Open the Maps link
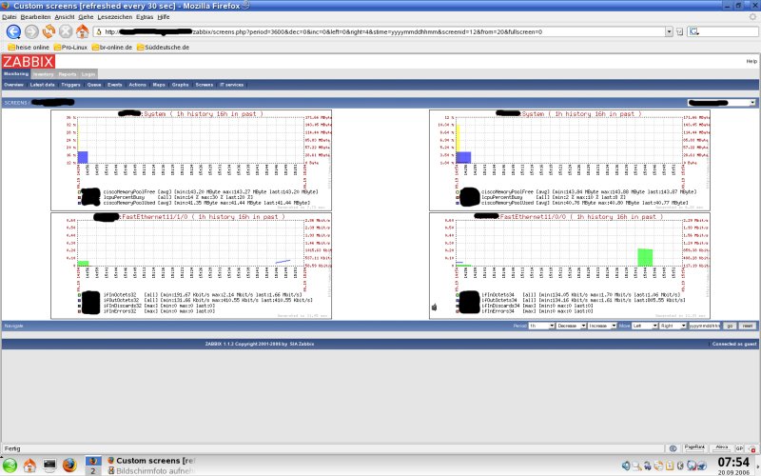This screenshot has height=476, width=761. (159, 85)
